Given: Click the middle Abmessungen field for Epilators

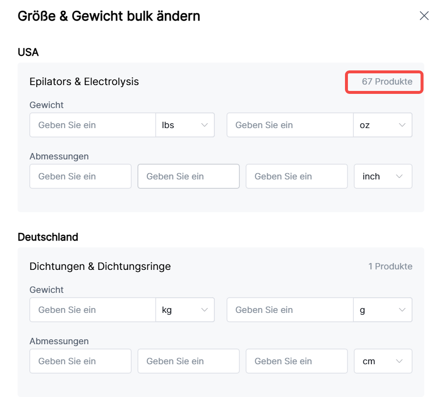Looking at the screenshot, I should 188,176.
